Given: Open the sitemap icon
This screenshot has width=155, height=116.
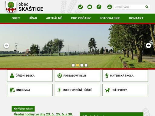Looking at the screenshot, I should click(110, 7).
